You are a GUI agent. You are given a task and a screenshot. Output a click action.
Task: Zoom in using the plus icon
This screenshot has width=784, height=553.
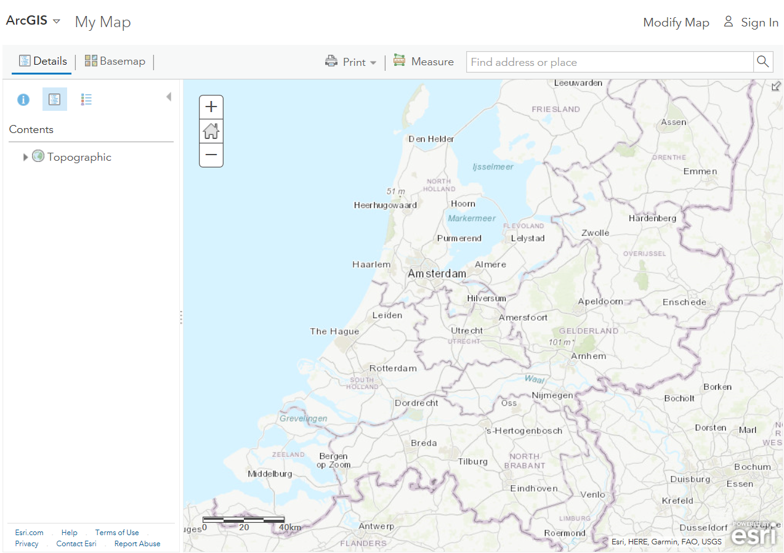(x=211, y=107)
